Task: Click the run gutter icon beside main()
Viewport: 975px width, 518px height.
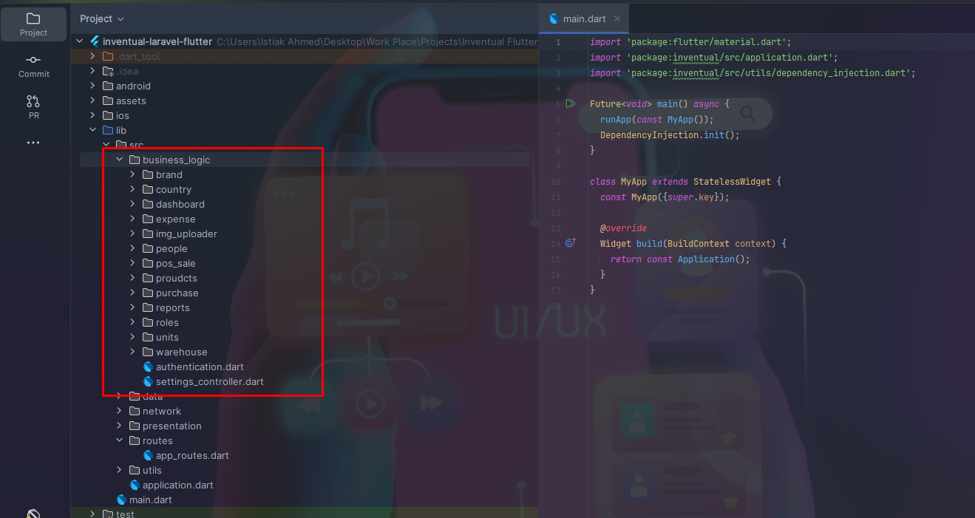Action: tap(570, 104)
